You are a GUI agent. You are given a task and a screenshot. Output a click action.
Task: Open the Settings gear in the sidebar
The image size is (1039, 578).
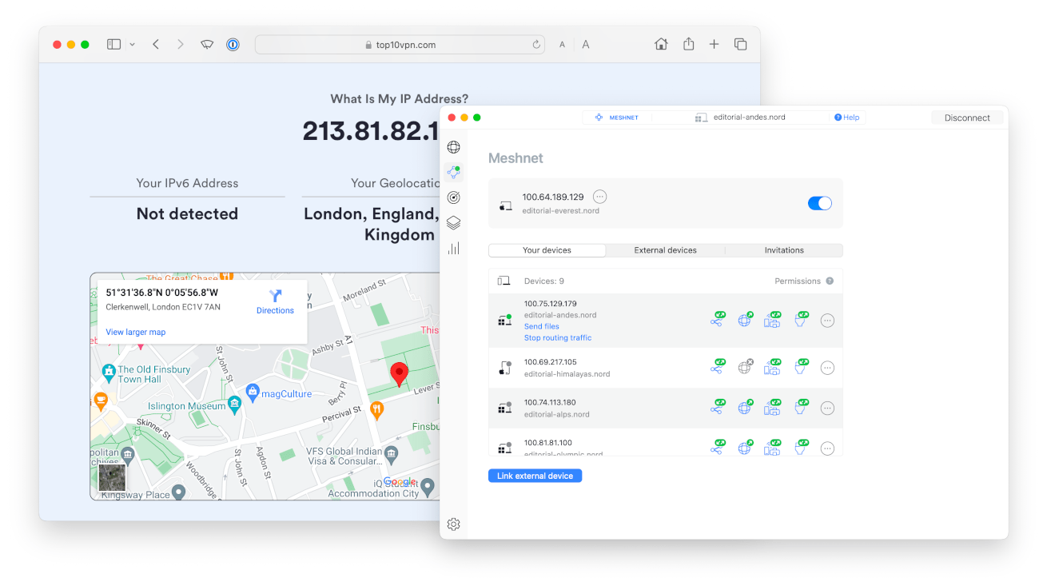pos(454,524)
